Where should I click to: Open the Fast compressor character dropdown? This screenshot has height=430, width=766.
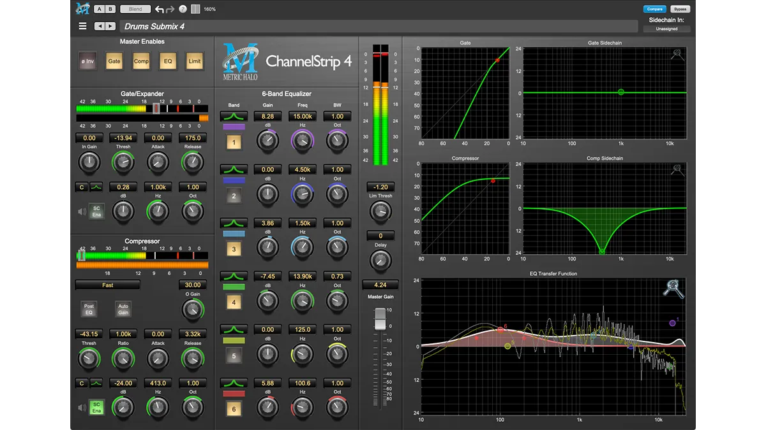pos(107,285)
